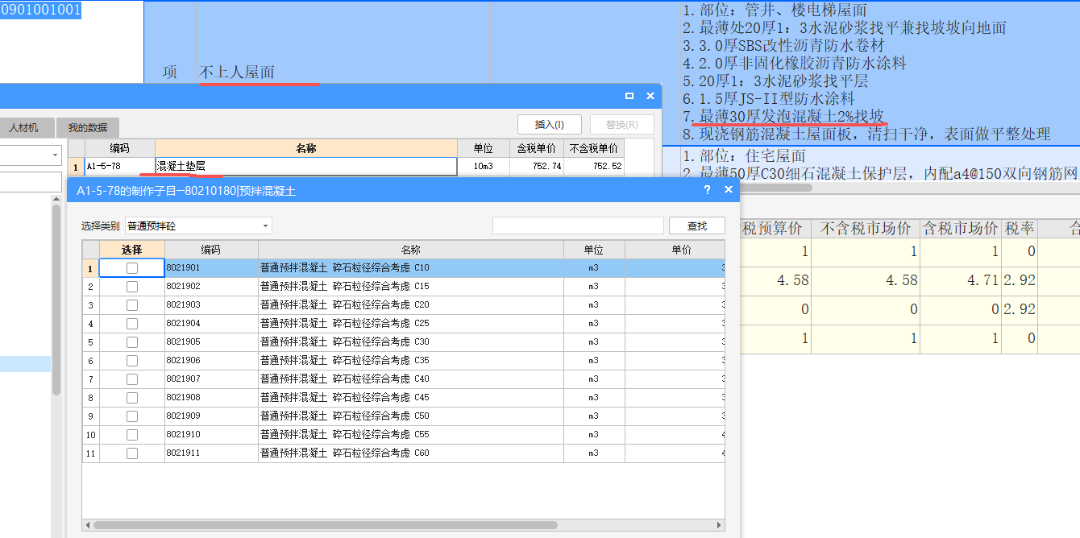Viewport: 1080px width, 538px height.
Task: Click the 单价 column header
Action: (x=675, y=250)
